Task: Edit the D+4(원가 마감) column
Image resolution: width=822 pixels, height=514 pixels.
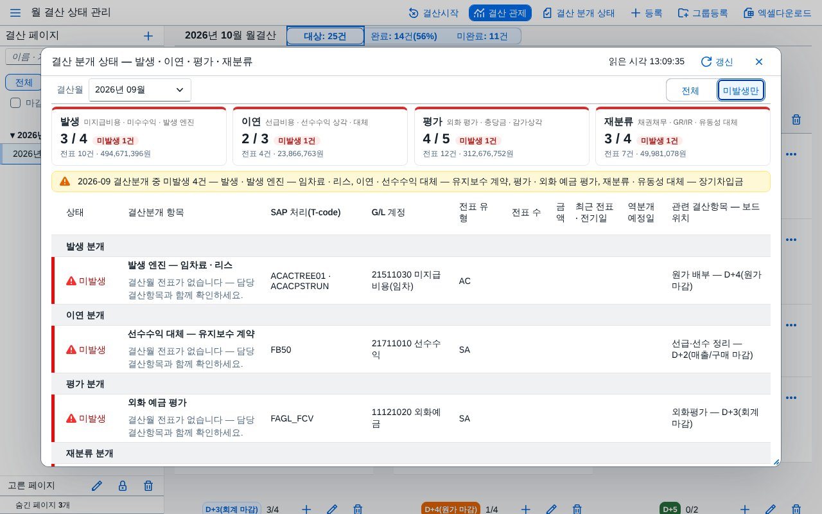Action: (551, 510)
